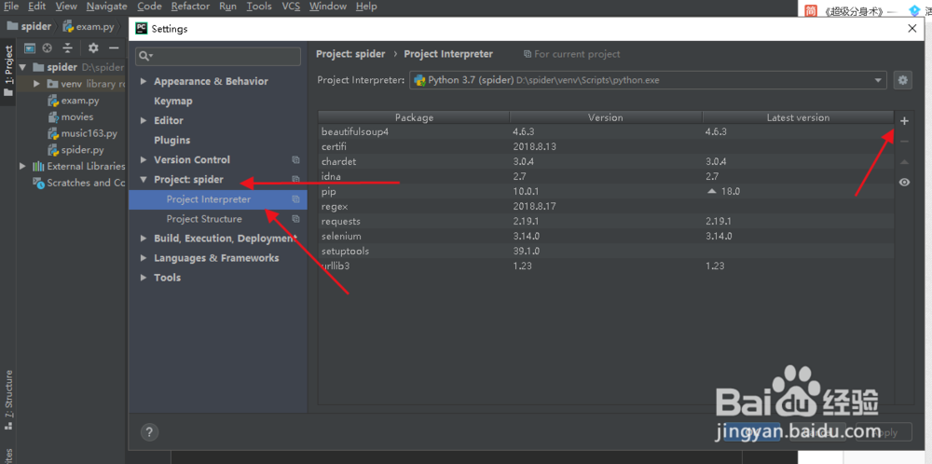Open Project panel gear options
This screenshot has height=464, width=932.
click(x=93, y=48)
